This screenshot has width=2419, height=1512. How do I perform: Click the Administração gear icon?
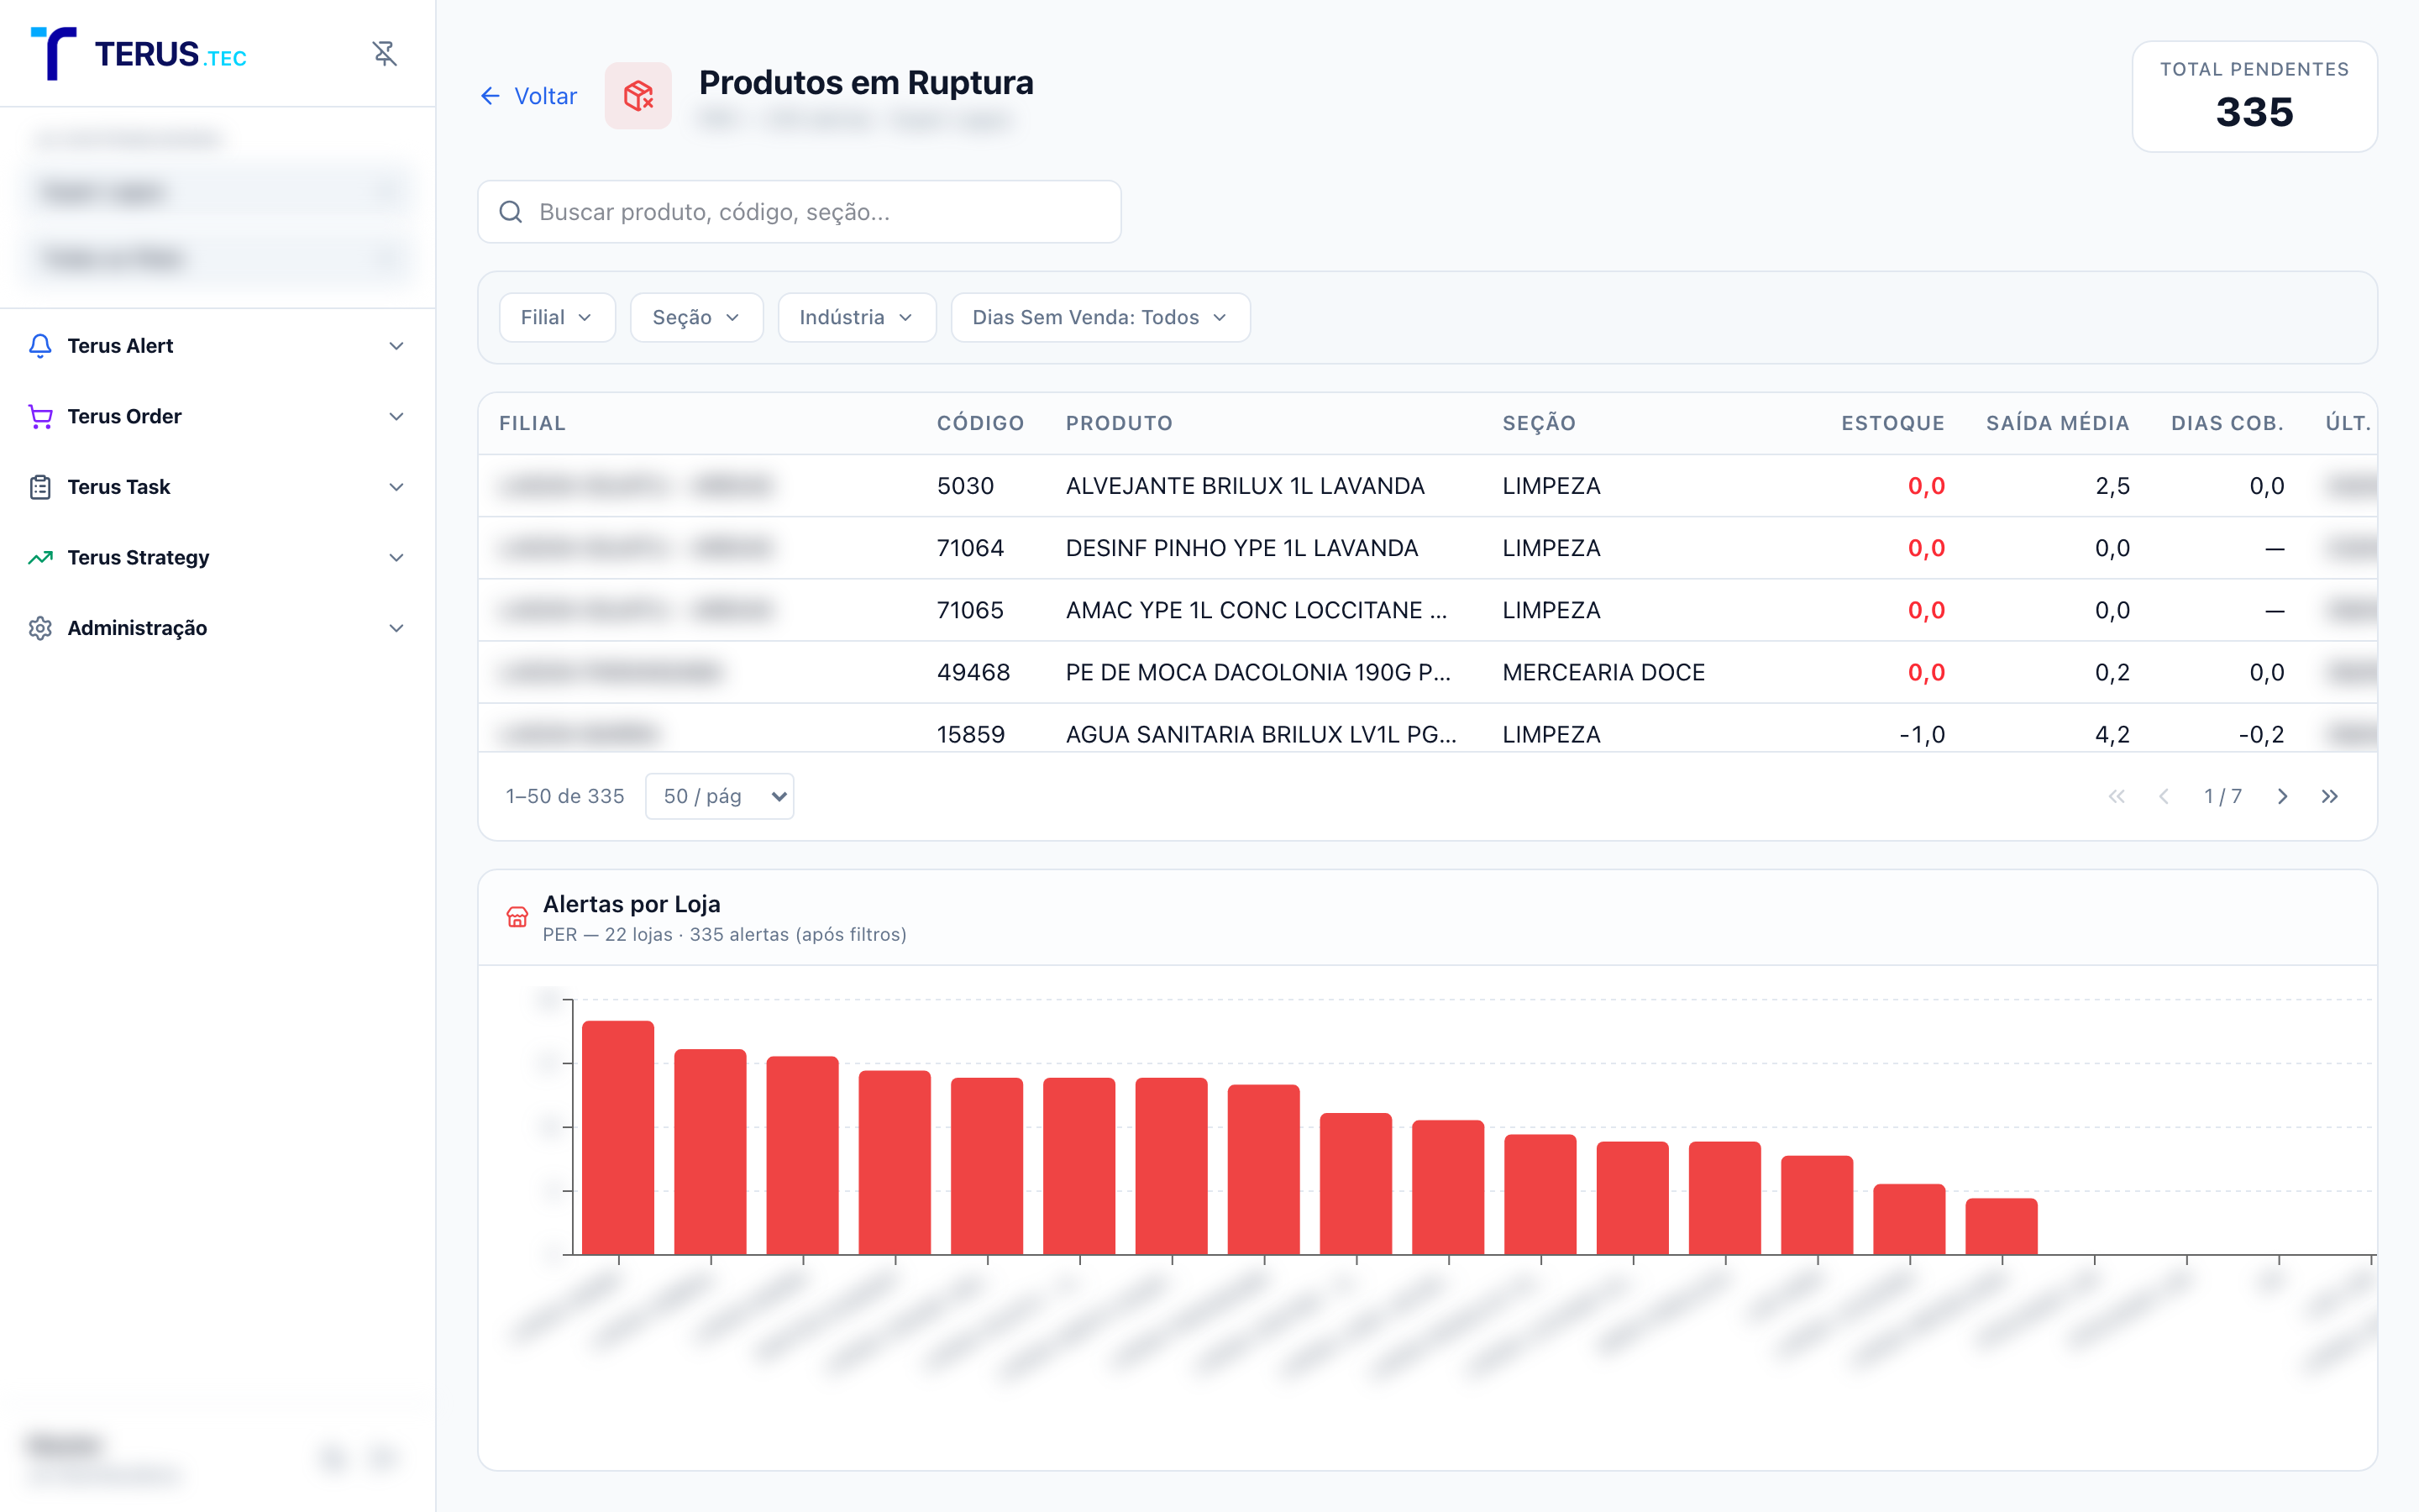click(x=40, y=628)
